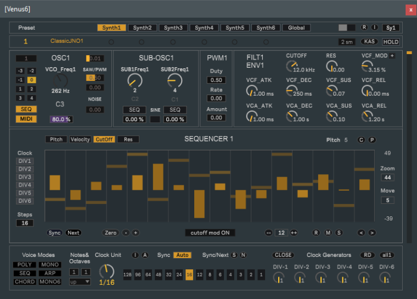Click the PWM1 Rate value field
The width and height of the screenshot is (417, 299).
(x=216, y=99)
